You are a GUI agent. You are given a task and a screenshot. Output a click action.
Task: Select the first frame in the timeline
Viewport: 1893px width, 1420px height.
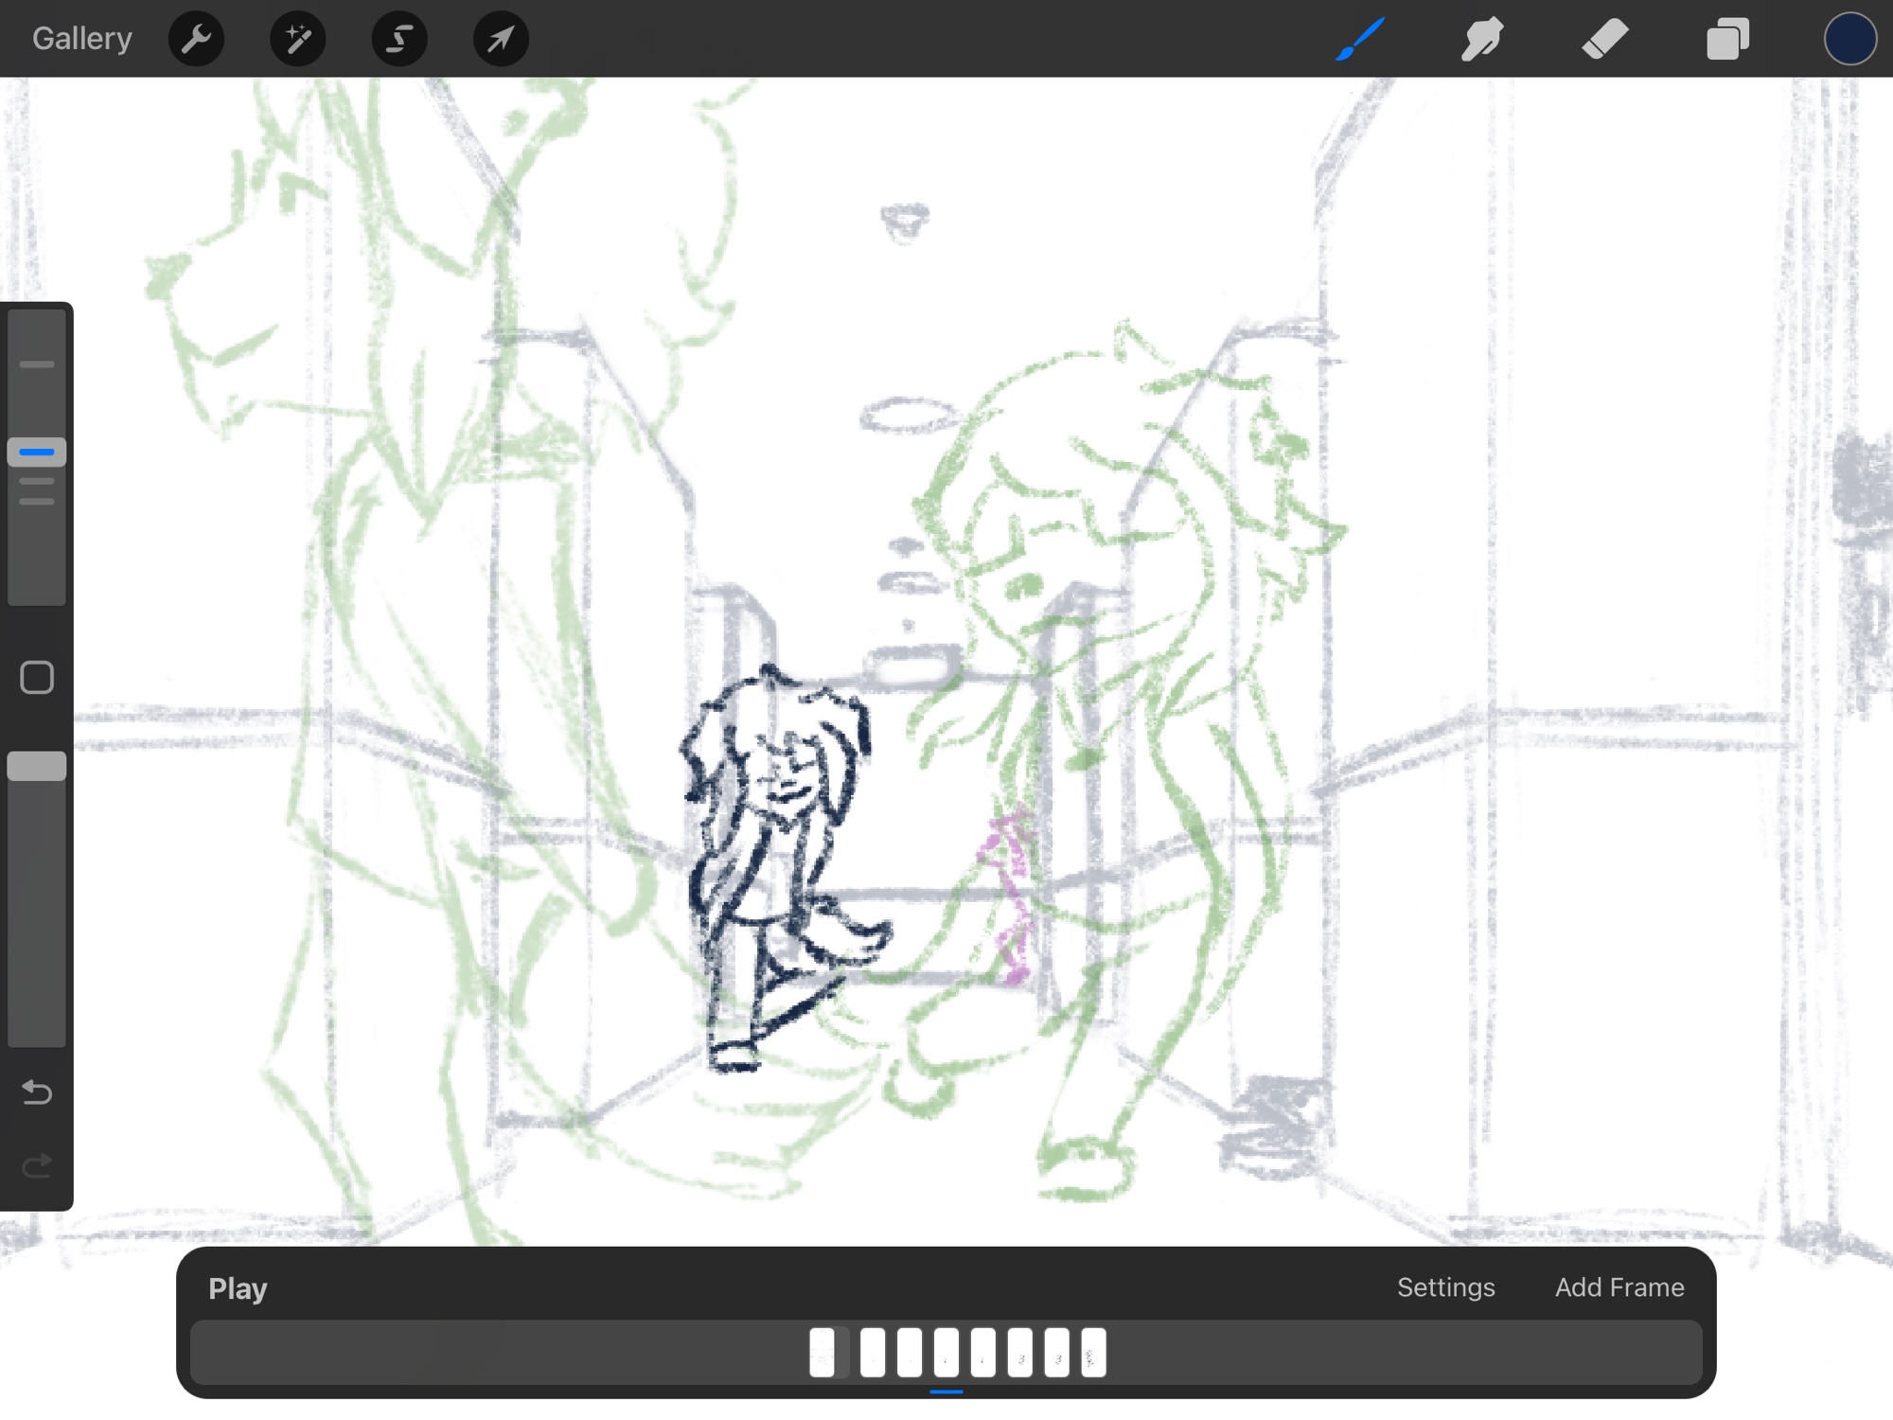(823, 1352)
